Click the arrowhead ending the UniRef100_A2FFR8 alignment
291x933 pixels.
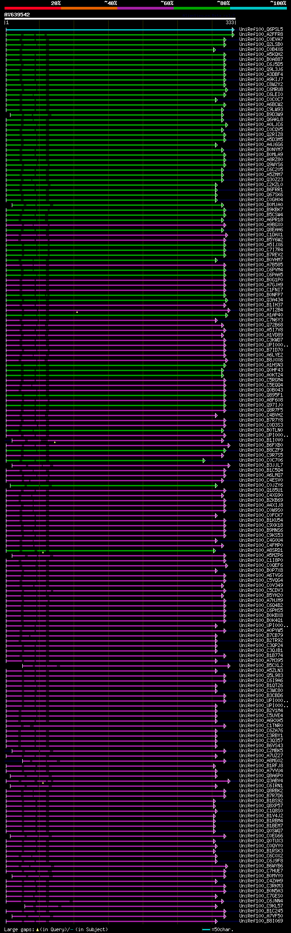point(233,35)
